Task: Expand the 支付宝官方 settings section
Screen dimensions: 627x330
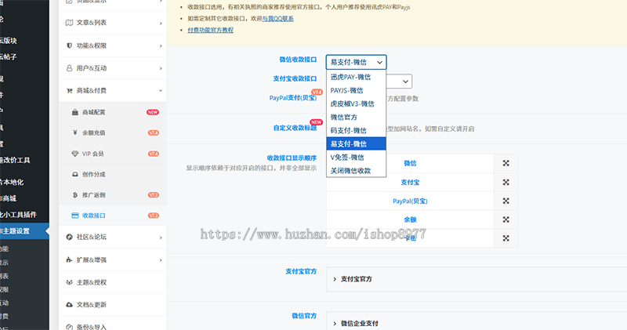Action: pos(477,279)
